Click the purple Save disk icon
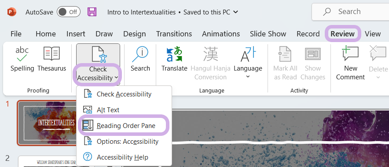 pos(92,12)
